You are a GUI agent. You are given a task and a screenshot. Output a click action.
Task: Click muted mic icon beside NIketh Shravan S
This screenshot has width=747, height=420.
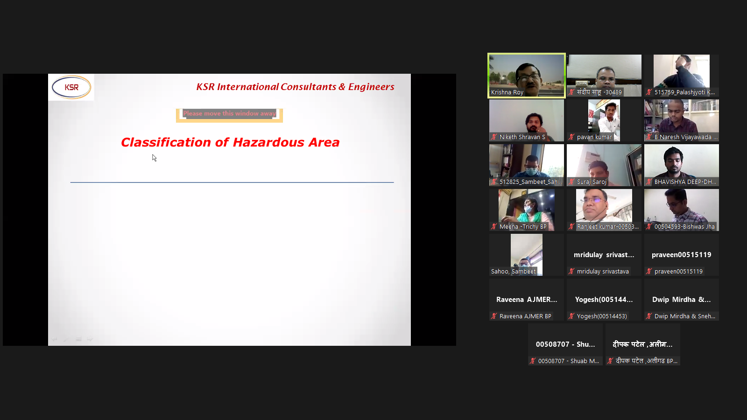tap(494, 137)
